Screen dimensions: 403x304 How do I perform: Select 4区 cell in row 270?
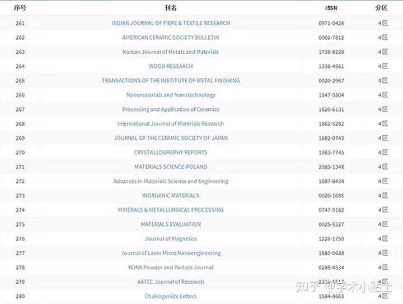pyautogui.click(x=383, y=152)
